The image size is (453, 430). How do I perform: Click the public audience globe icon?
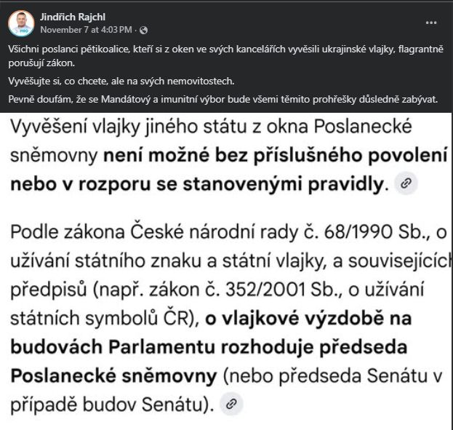[x=143, y=30]
